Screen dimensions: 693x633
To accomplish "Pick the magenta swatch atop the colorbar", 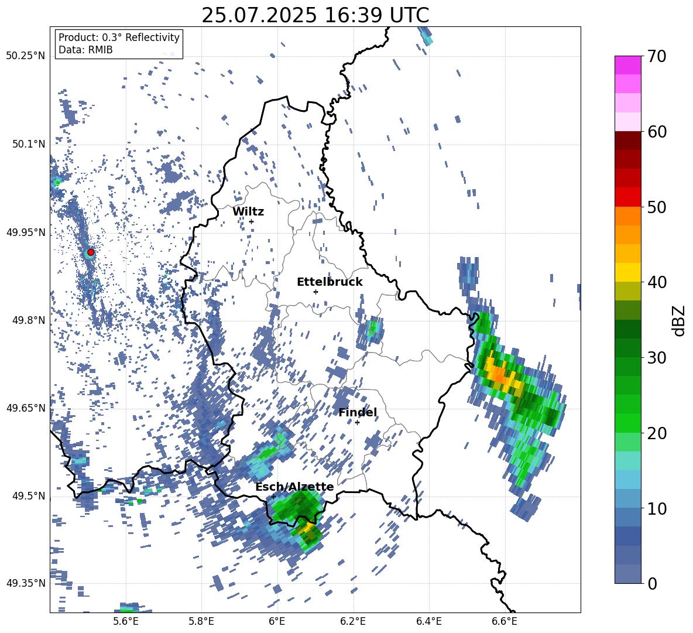I will (x=627, y=65).
